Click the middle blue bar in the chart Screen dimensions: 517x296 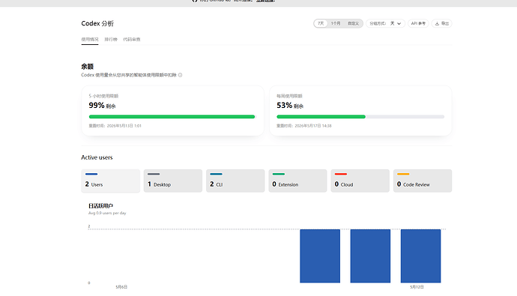[x=370, y=256]
